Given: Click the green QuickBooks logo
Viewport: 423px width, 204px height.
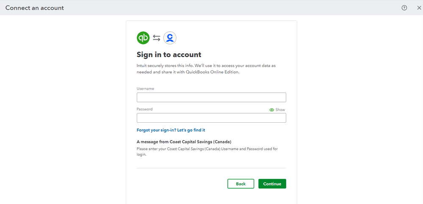Looking at the screenshot, I should coord(143,38).
